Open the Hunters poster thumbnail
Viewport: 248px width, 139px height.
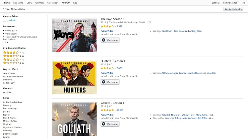coord(74,77)
